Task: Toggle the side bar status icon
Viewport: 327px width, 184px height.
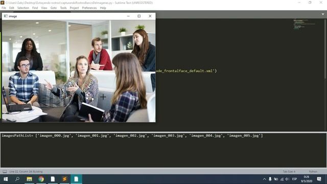Action: click(x=5, y=172)
